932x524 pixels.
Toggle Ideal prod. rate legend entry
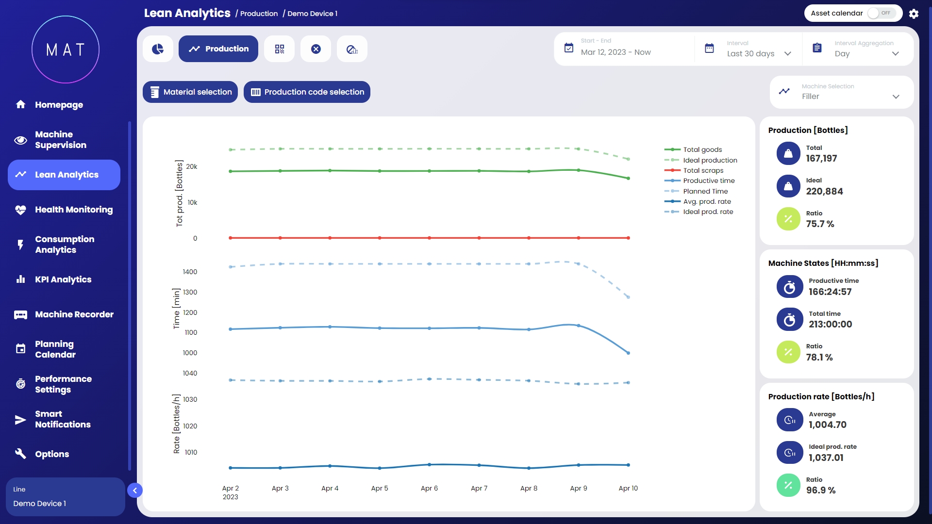coord(708,212)
